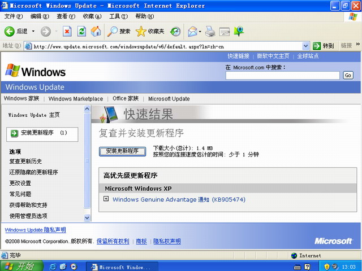Open the 开始 Start button
The height and width of the screenshot is (271, 362).
[x=21, y=266]
